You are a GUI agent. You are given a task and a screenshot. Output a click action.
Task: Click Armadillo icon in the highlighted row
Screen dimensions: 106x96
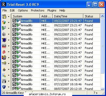coord(18,21)
